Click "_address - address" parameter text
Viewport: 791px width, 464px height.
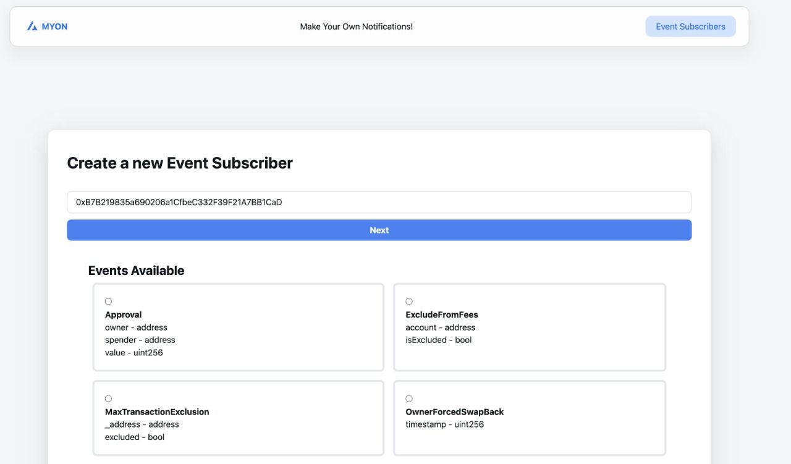click(142, 424)
